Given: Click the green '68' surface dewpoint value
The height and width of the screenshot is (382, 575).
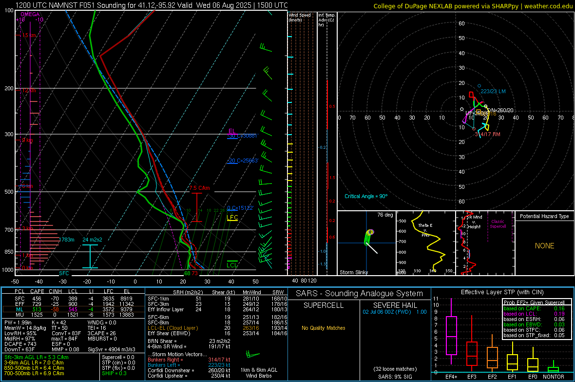Looking at the screenshot, I should click(x=187, y=273).
